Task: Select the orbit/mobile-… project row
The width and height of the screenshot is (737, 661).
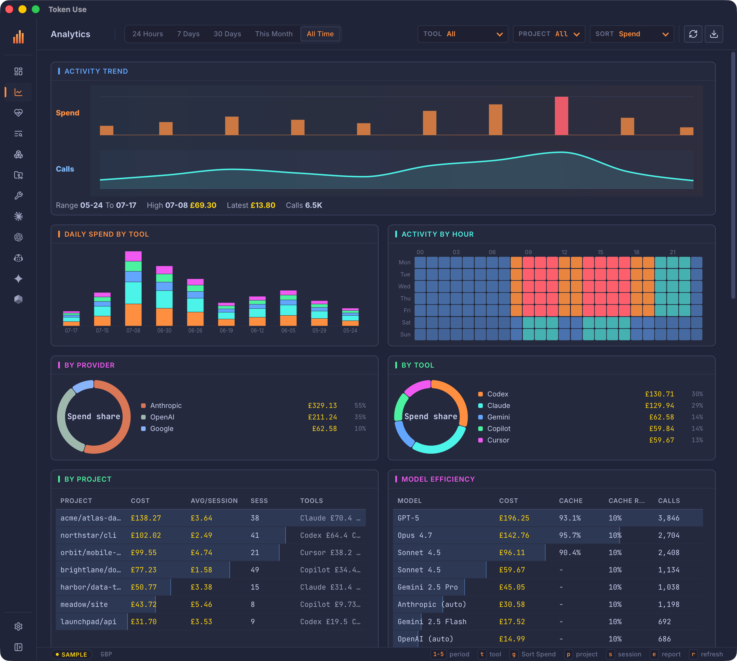Action: pos(211,552)
